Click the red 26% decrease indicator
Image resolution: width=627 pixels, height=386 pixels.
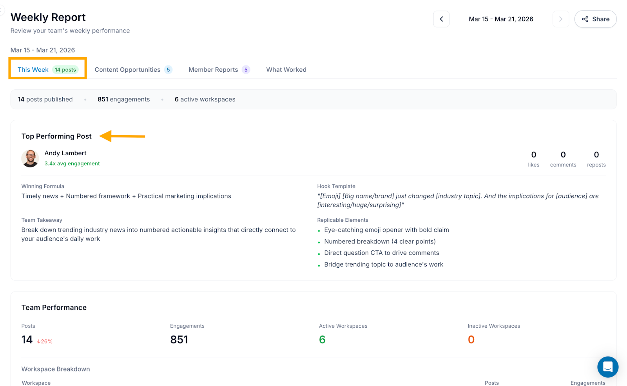(45, 341)
